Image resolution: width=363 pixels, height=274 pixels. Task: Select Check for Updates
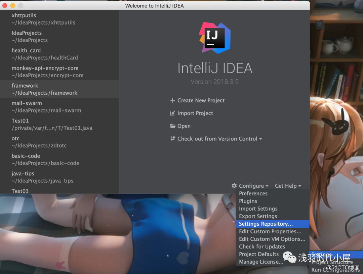262,246
